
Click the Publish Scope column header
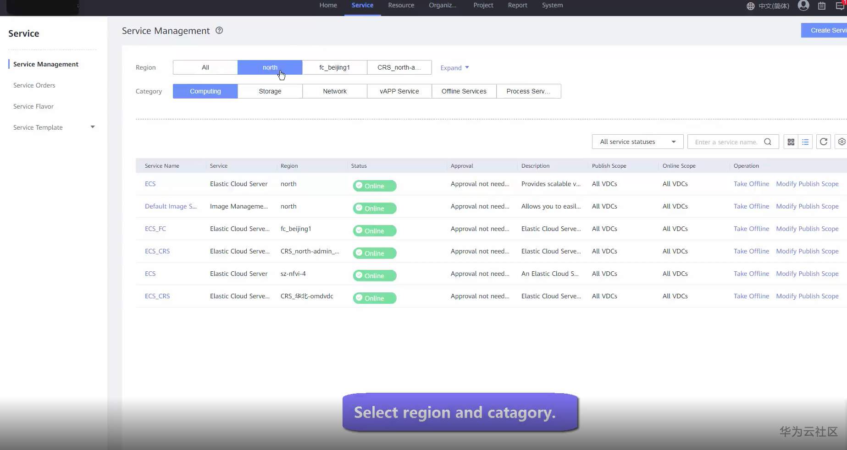[x=609, y=166]
